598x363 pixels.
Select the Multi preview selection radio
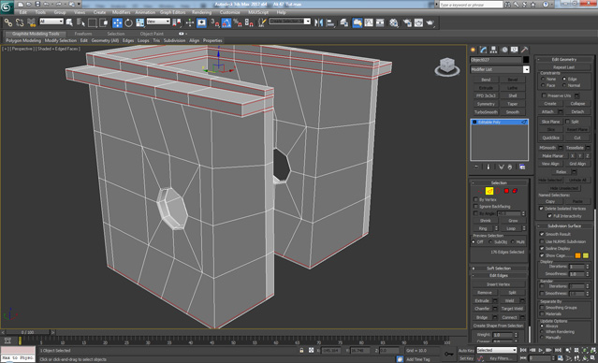click(512, 241)
